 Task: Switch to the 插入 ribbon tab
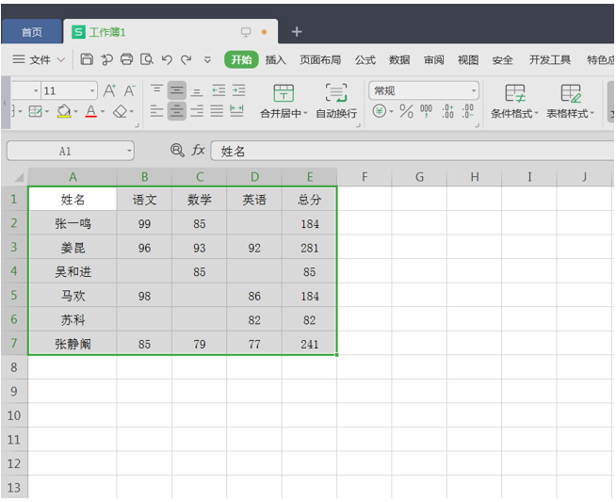coord(275,59)
